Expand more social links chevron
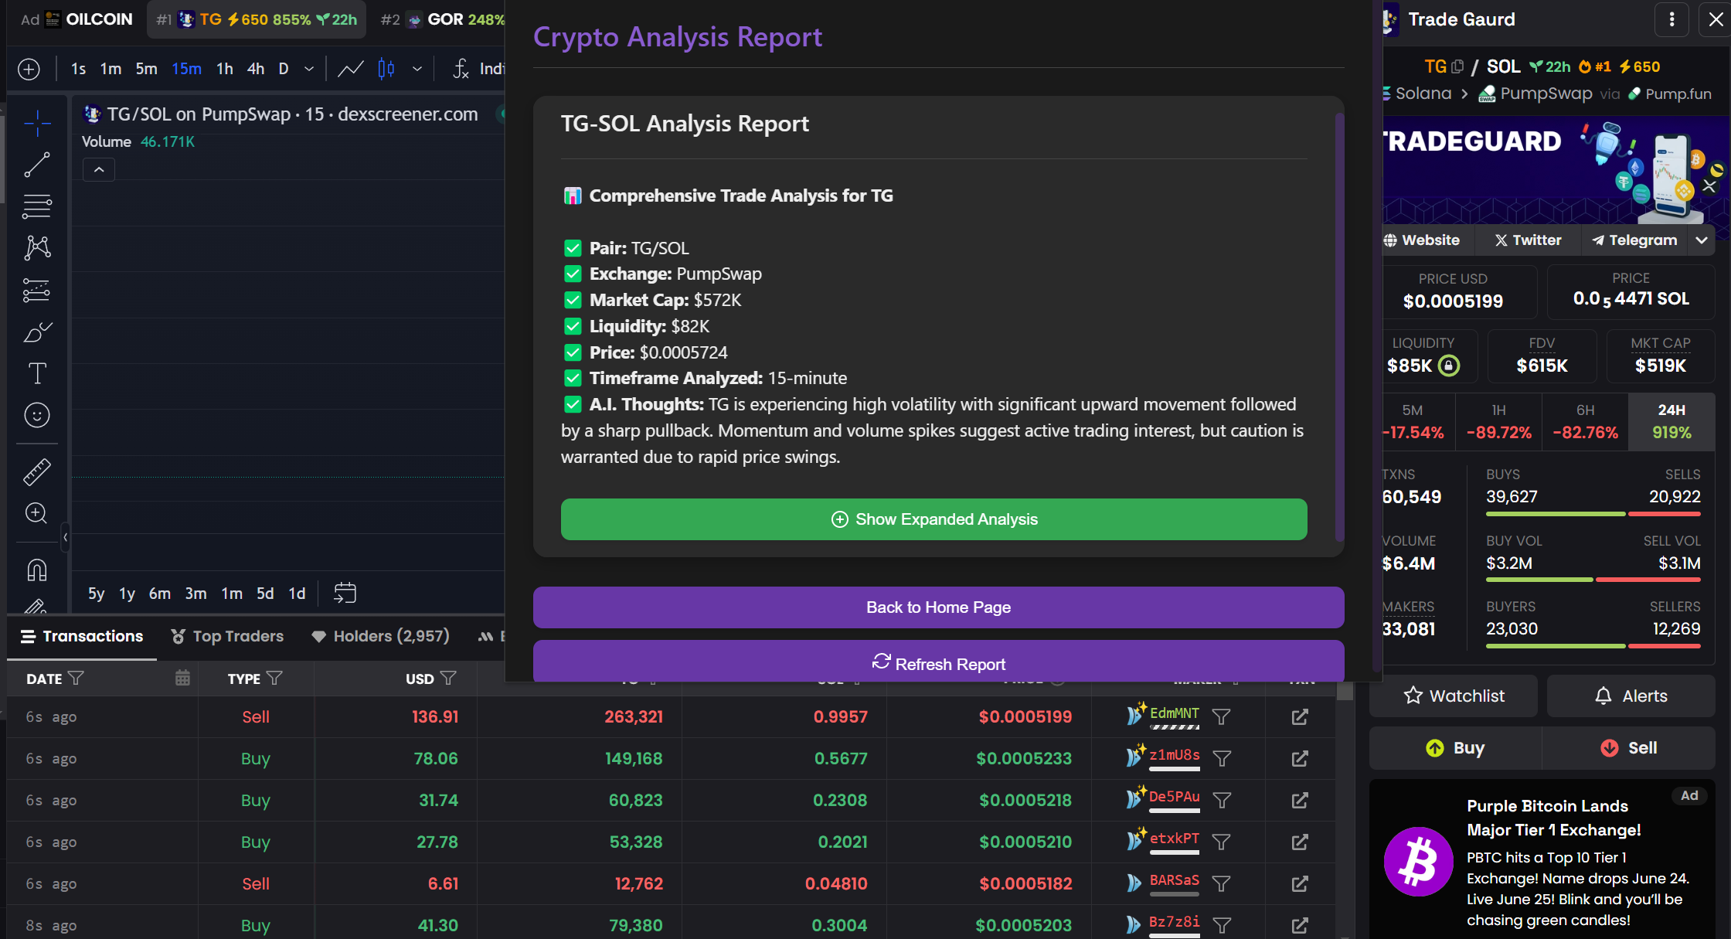 (x=1702, y=240)
